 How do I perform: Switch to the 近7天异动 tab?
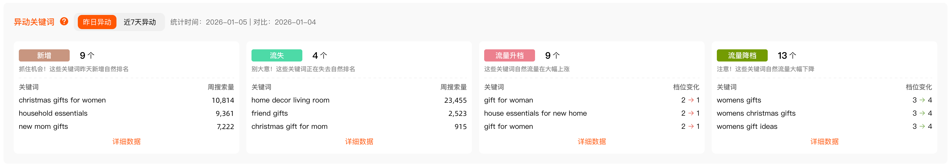click(x=140, y=22)
